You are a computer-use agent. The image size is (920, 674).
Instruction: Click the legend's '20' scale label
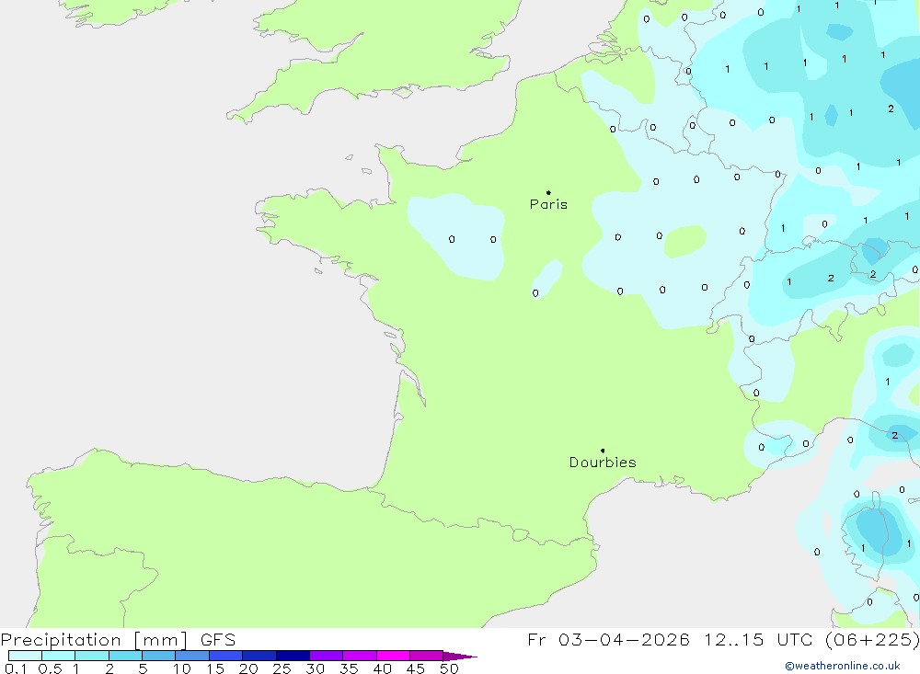pyautogui.click(x=248, y=668)
